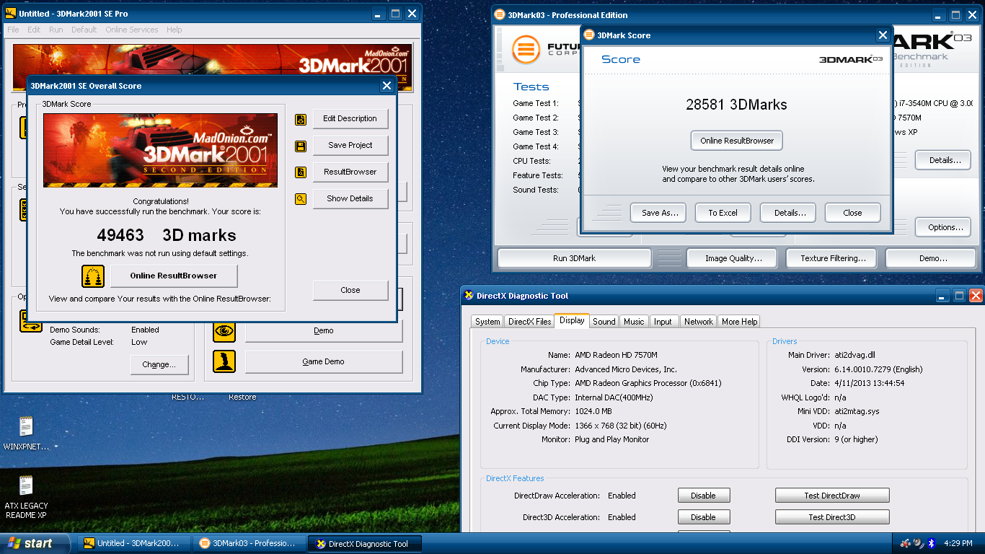Click the speaker volume tray icon
985x554 pixels.
[918, 543]
